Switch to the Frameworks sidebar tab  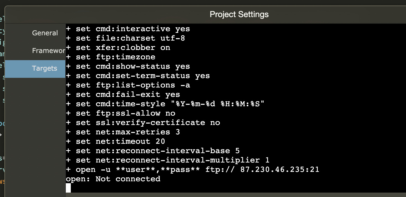(48, 51)
